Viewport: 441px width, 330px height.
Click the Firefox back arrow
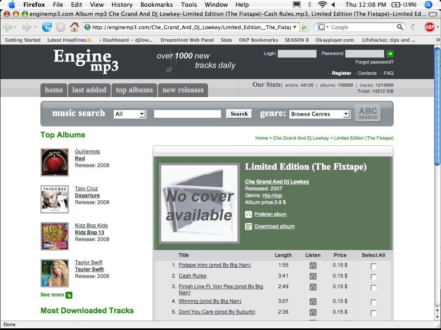pyautogui.click(x=8, y=27)
